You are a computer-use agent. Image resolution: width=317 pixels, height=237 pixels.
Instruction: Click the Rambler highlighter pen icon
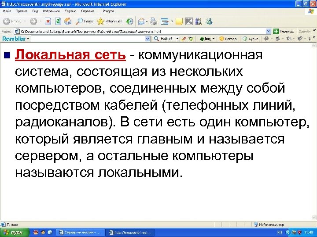click(x=184, y=39)
